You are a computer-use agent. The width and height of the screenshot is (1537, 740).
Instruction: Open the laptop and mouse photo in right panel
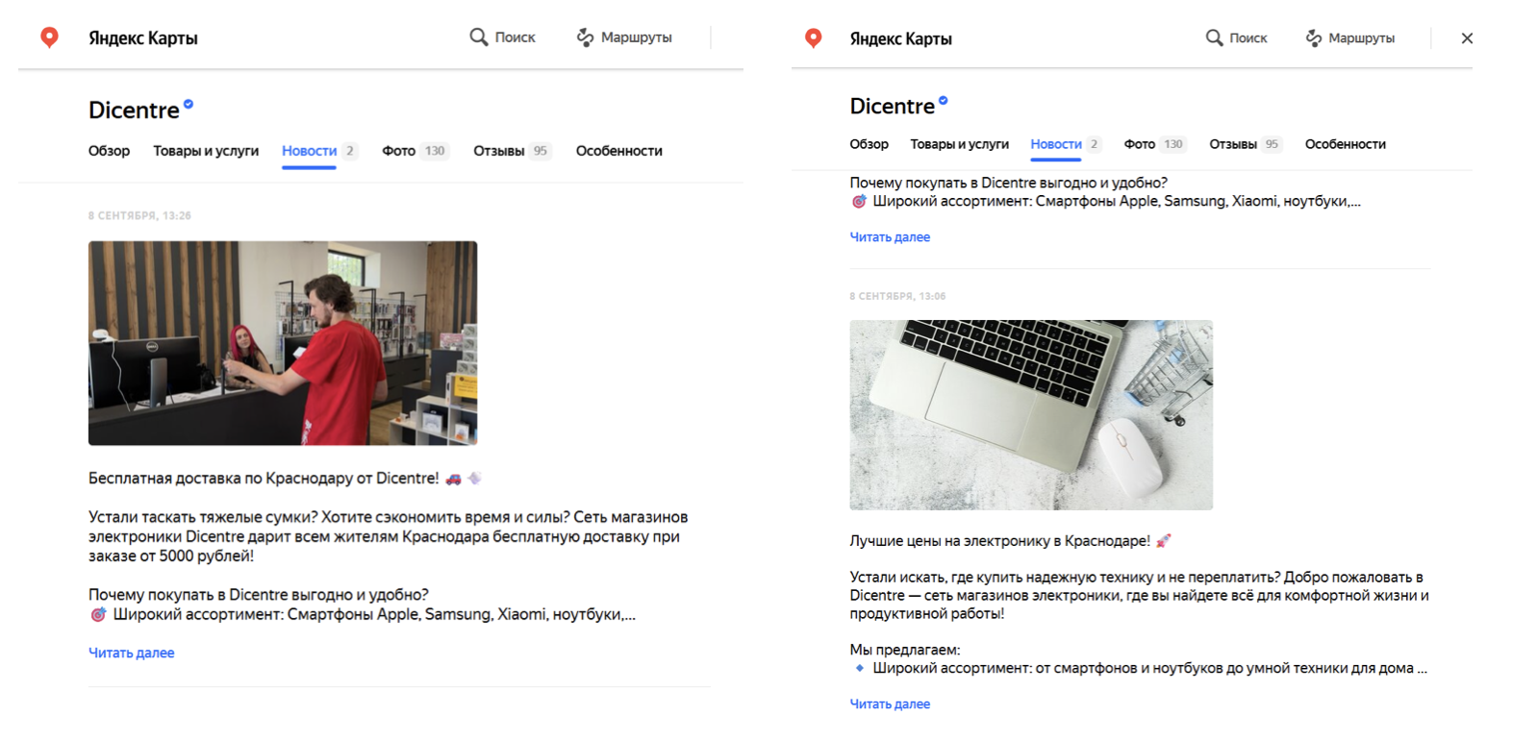[x=1031, y=415]
